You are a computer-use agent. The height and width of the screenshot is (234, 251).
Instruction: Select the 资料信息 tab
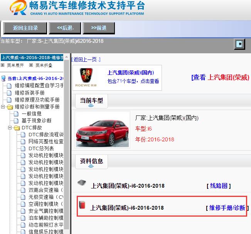click(x=91, y=161)
